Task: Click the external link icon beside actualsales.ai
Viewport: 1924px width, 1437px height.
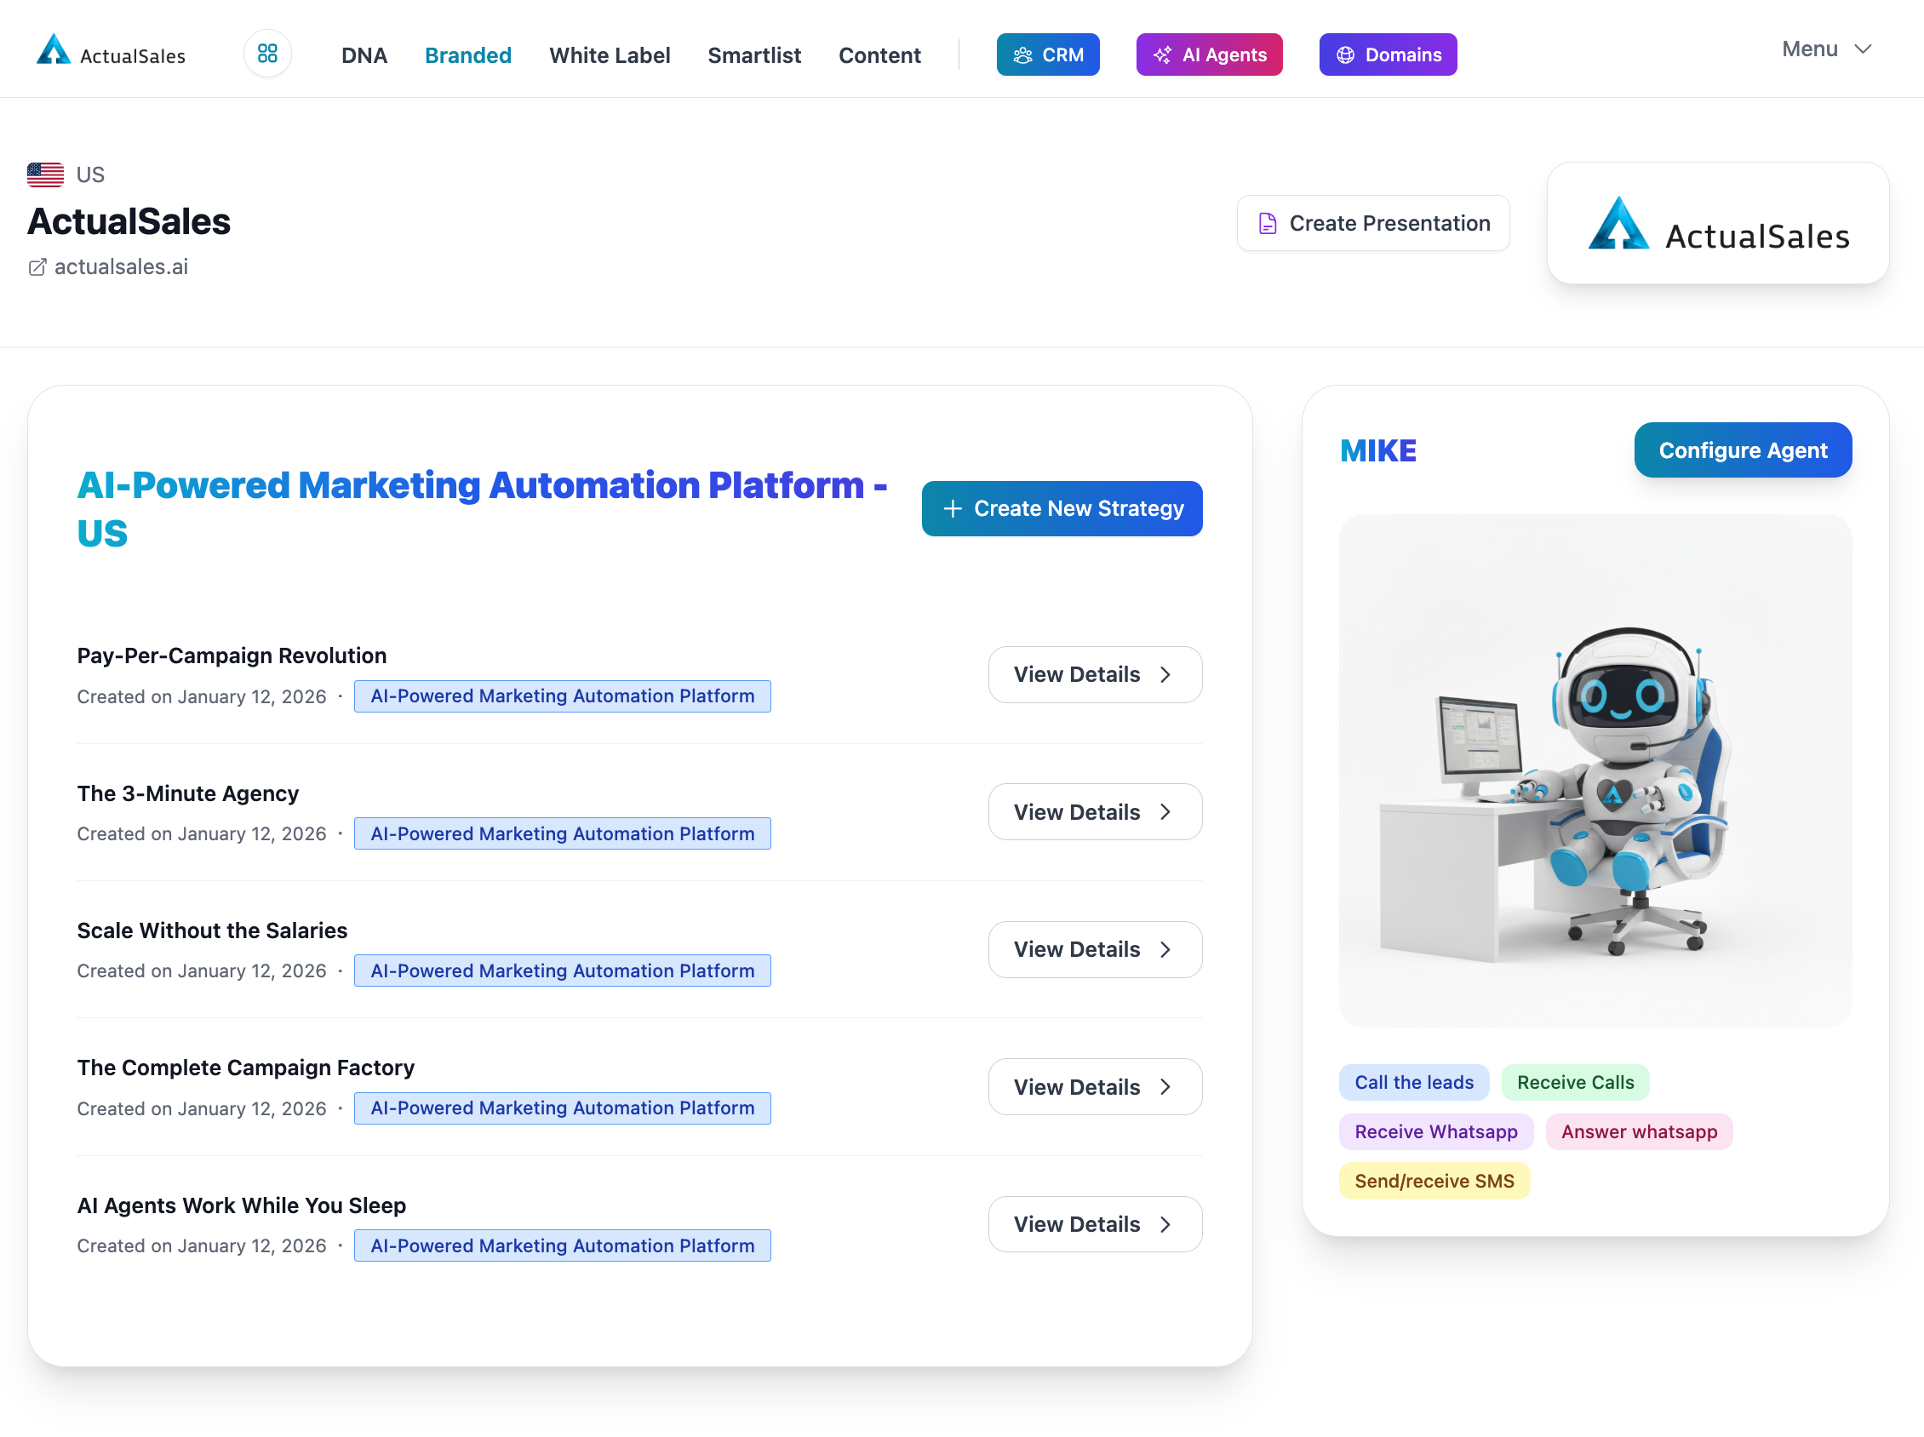Action: (x=37, y=267)
